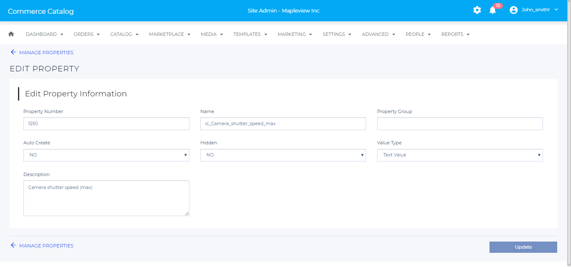Open the Auto Create dropdown
The height and width of the screenshot is (267, 571).
(106, 155)
